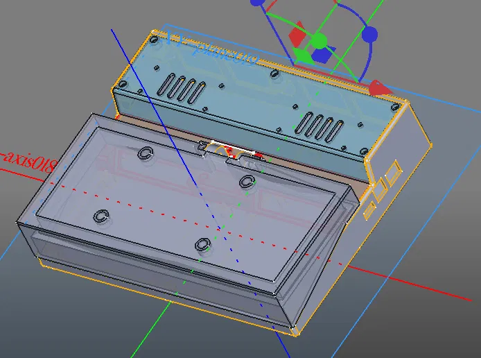The width and height of the screenshot is (481, 358).
Task: Select the XY_plane019 label
Action: tap(211, 49)
